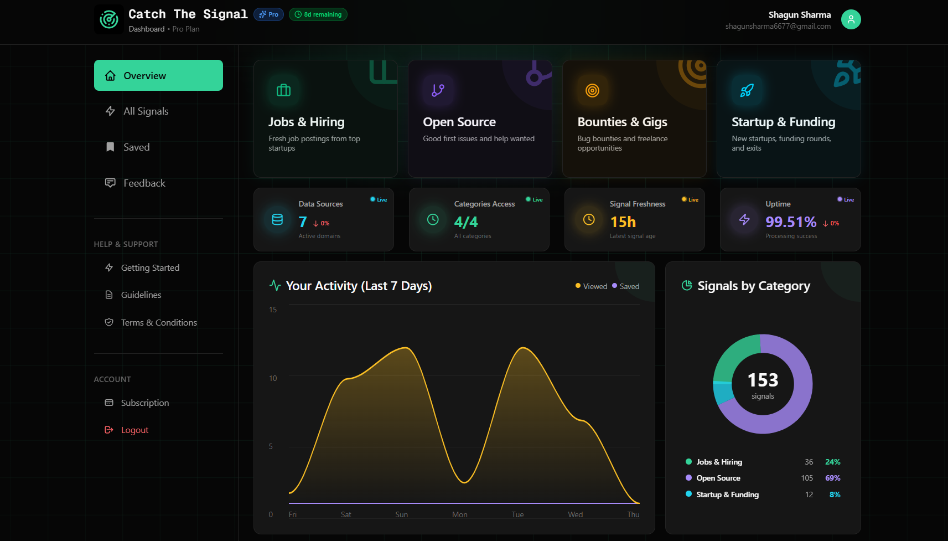Viewport: 948px width, 541px height.
Task: Click the target icon on Bounties & Gigs card
Action: [x=592, y=89]
